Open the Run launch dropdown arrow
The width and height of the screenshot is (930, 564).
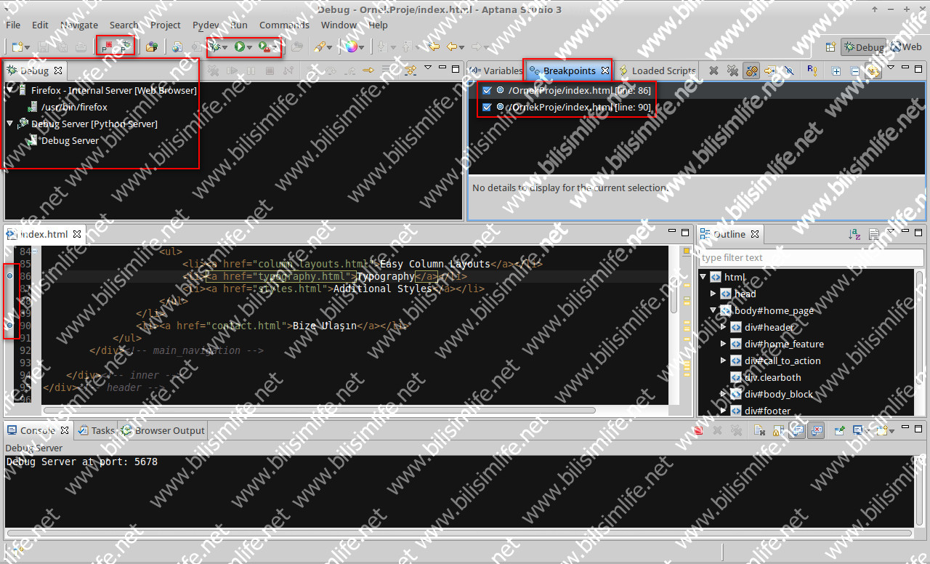tap(249, 48)
